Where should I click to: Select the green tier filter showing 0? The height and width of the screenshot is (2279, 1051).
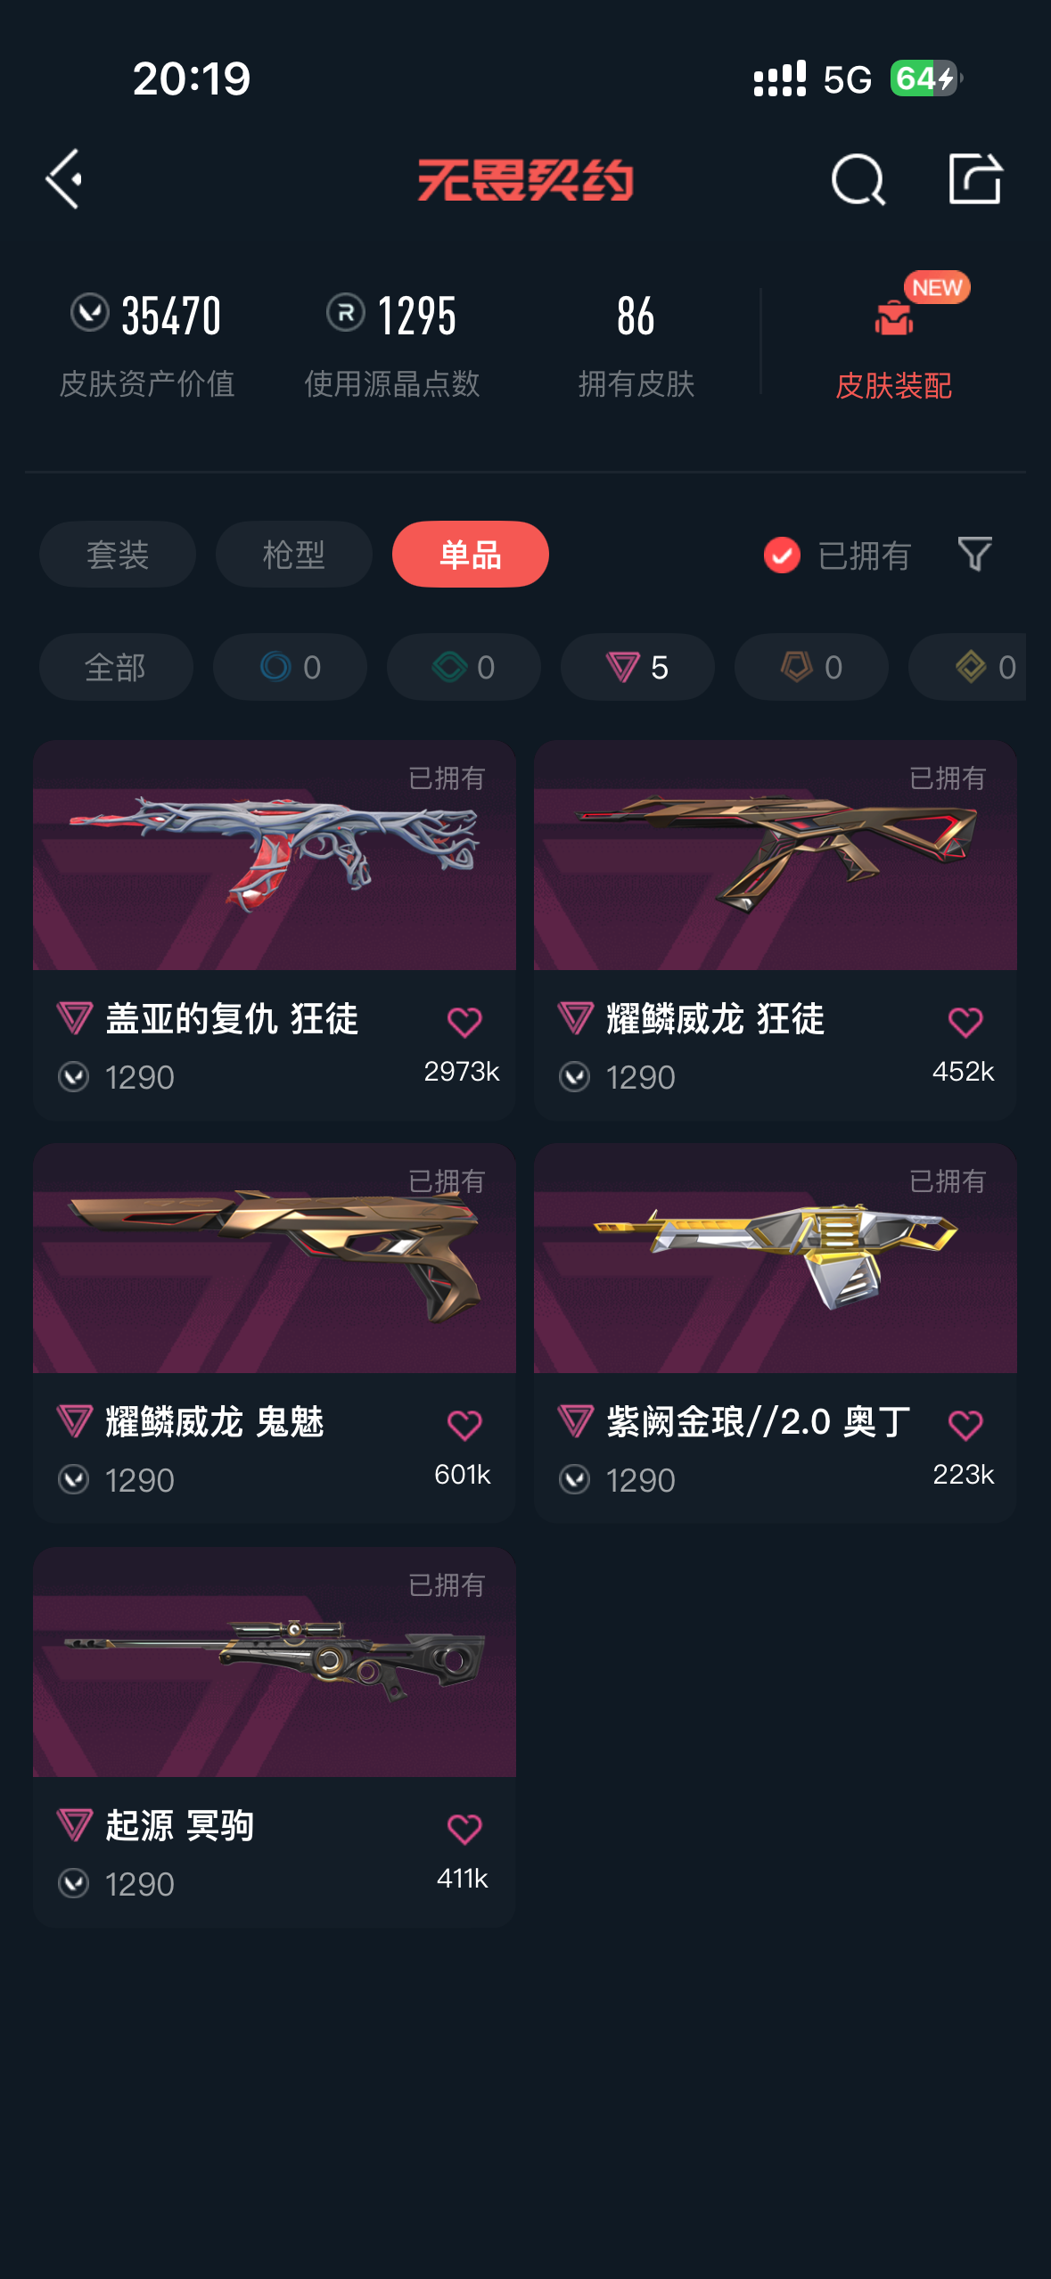pos(464,667)
